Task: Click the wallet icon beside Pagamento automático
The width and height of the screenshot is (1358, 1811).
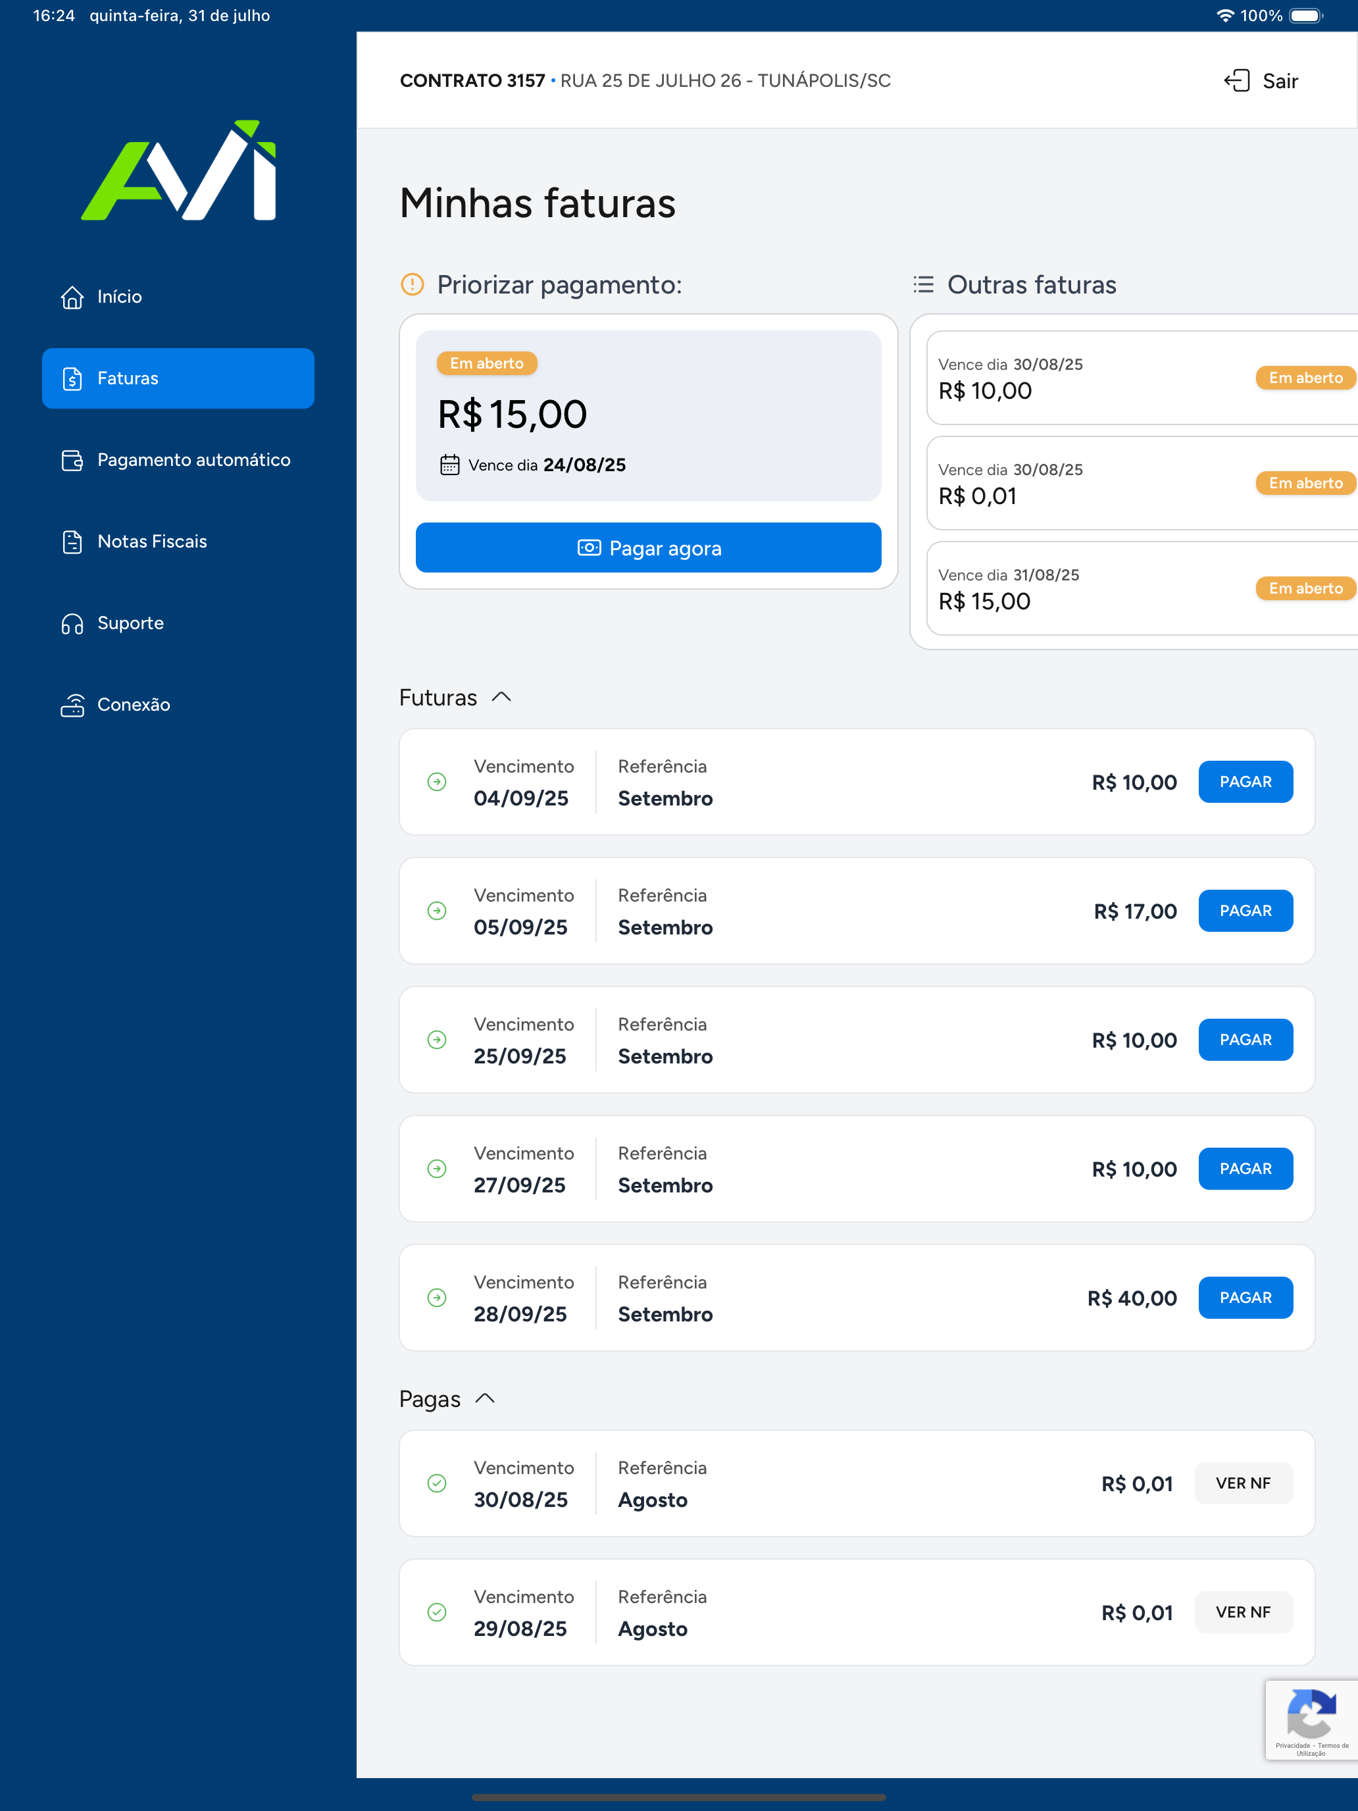Action: 72,460
